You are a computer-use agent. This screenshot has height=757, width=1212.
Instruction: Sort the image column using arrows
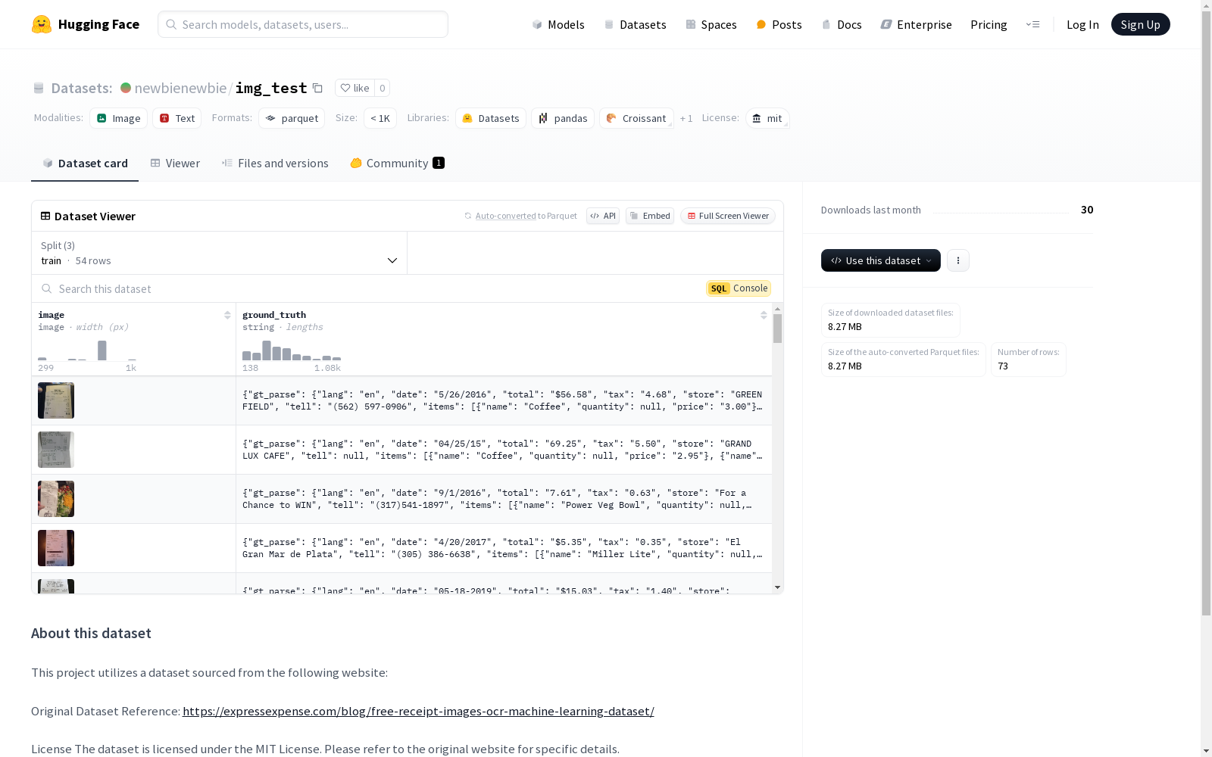[227, 315]
